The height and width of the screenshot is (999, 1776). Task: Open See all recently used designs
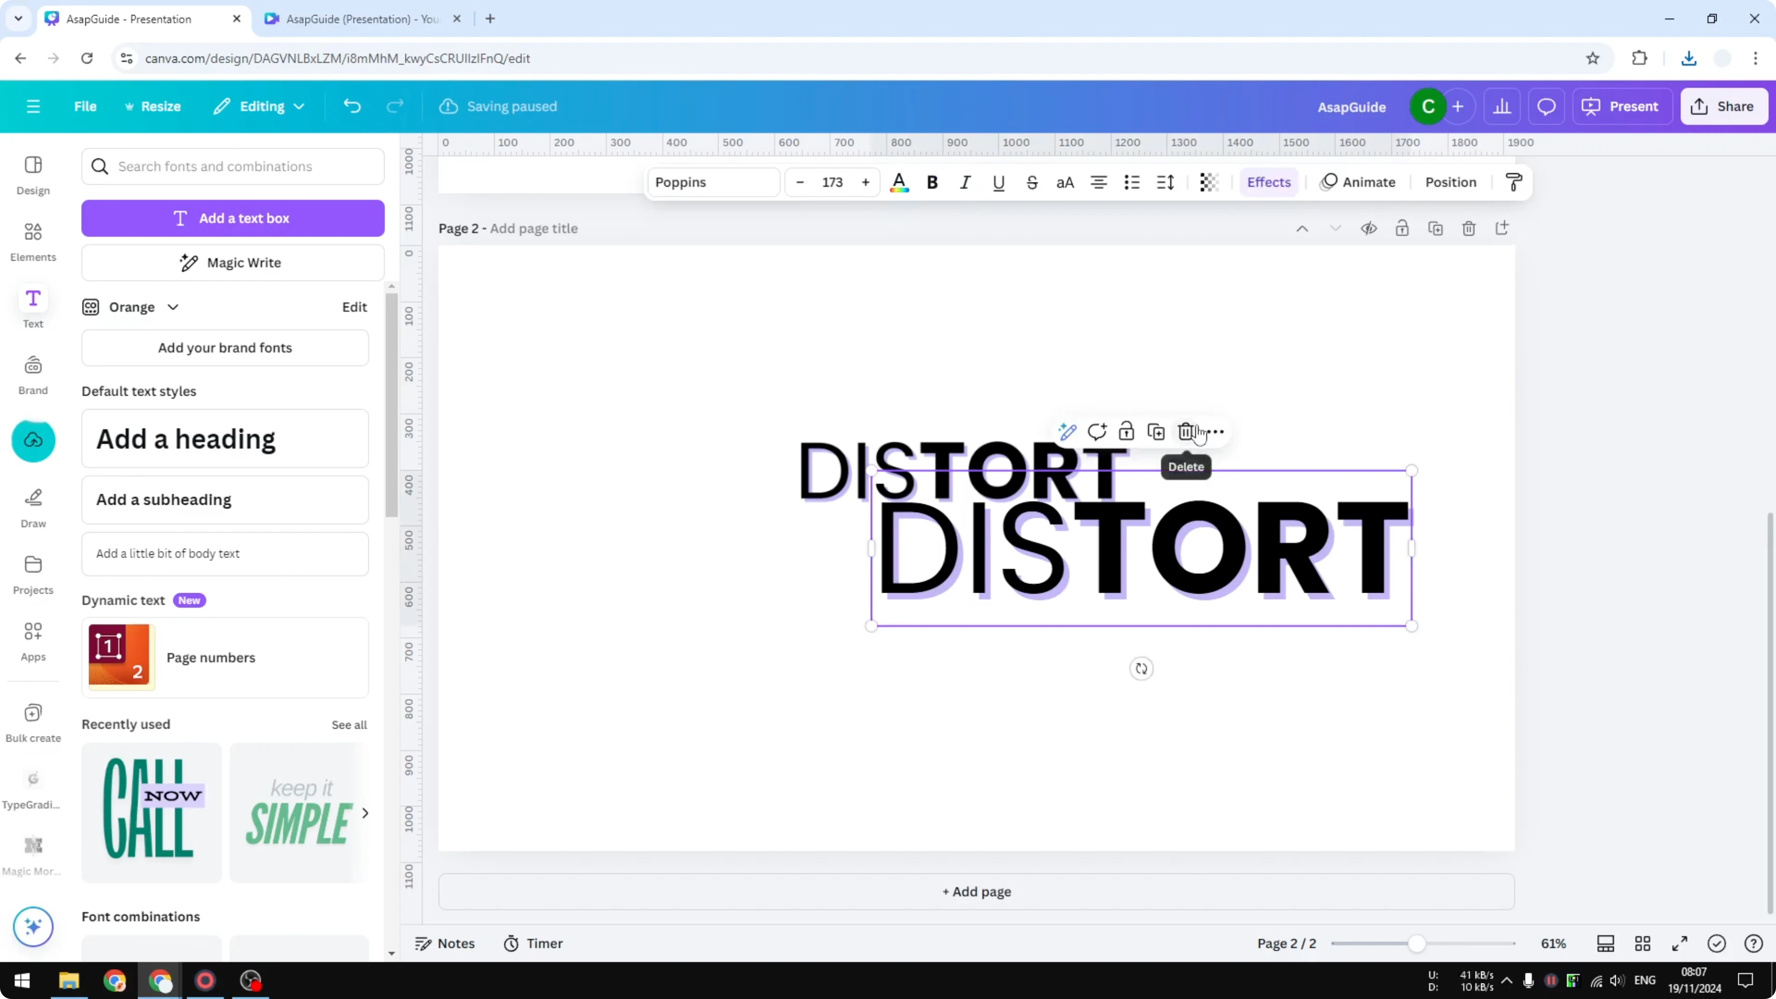349,724
